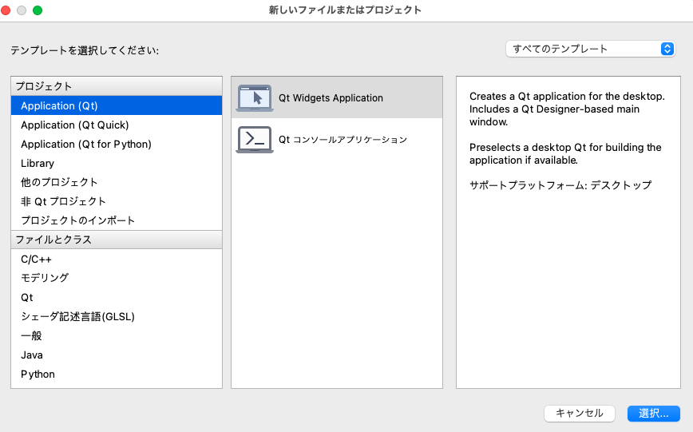The image size is (693, 432).
Task: Select C/C++ under files and classes
Action: click(x=117, y=259)
